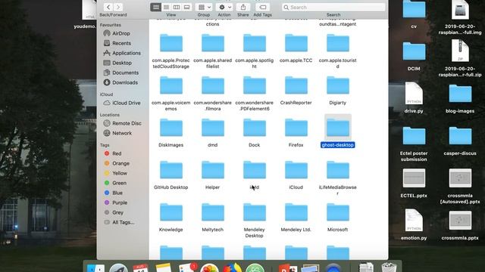Select the Microsoft folder
Viewport: 485px width, 272px height.
click(x=338, y=212)
